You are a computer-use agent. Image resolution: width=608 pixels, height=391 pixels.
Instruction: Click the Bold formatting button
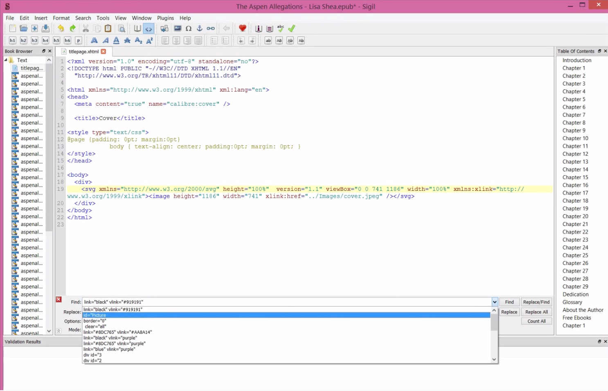[94, 41]
